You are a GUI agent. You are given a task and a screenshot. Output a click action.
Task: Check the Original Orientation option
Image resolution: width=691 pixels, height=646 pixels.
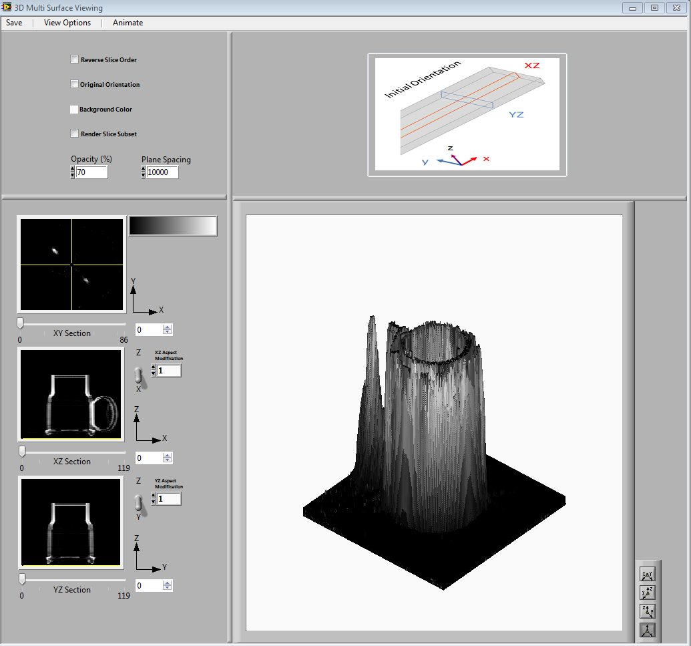pyautogui.click(x=75, y=84)
